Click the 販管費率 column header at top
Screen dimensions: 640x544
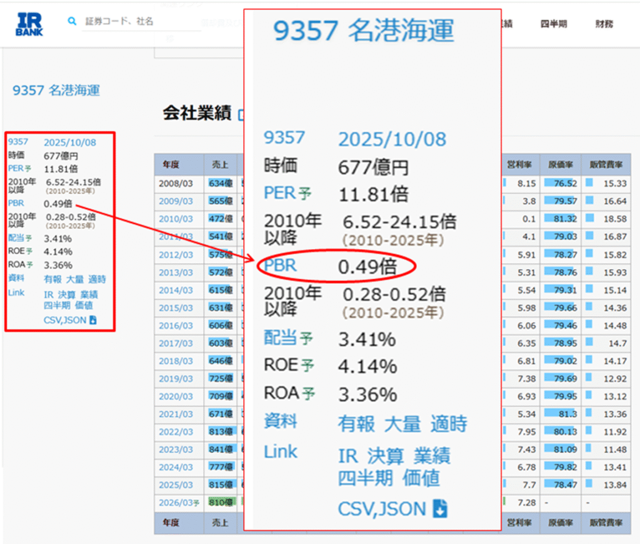605,165
